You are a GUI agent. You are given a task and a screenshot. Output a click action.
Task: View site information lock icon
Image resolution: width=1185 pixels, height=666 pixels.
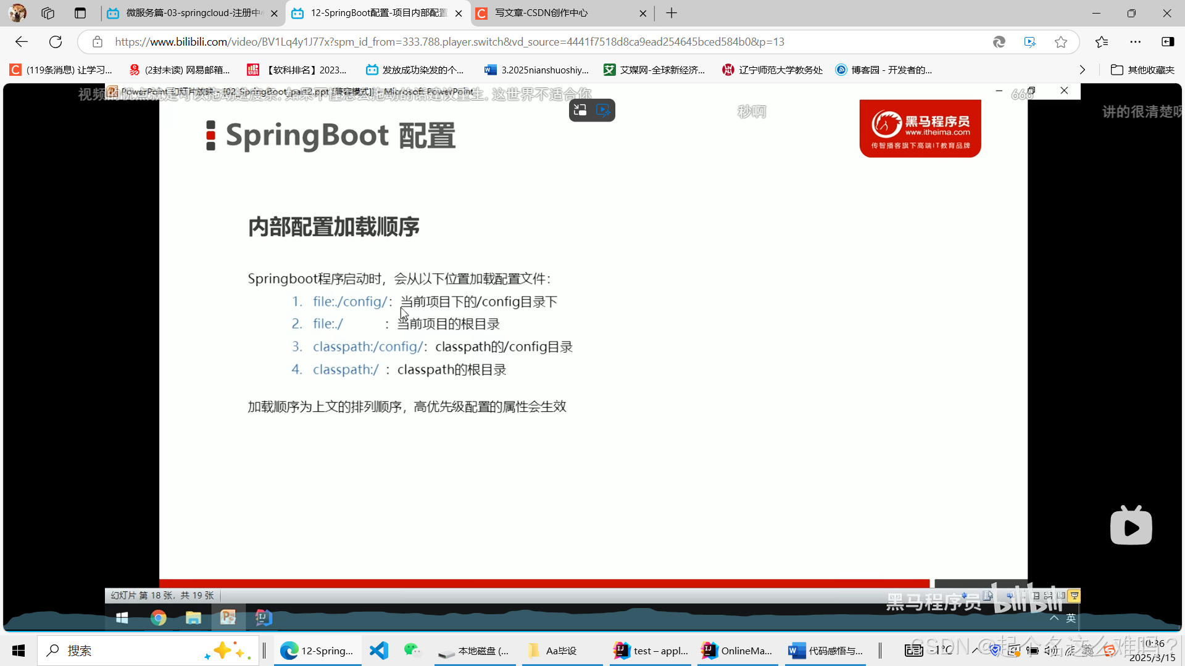point(98,42)
